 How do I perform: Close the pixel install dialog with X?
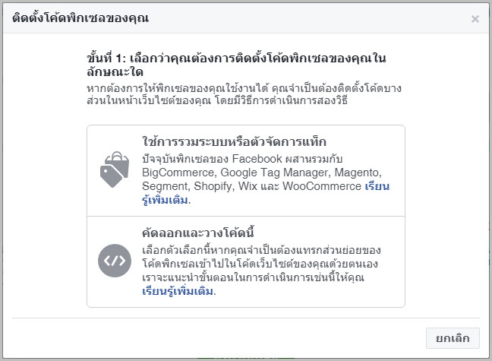[475, 19]
